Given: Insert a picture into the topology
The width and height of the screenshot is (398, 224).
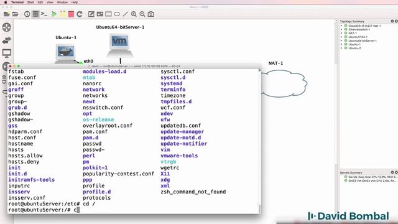Looking at the screenshot, I should tap(99, 14).
